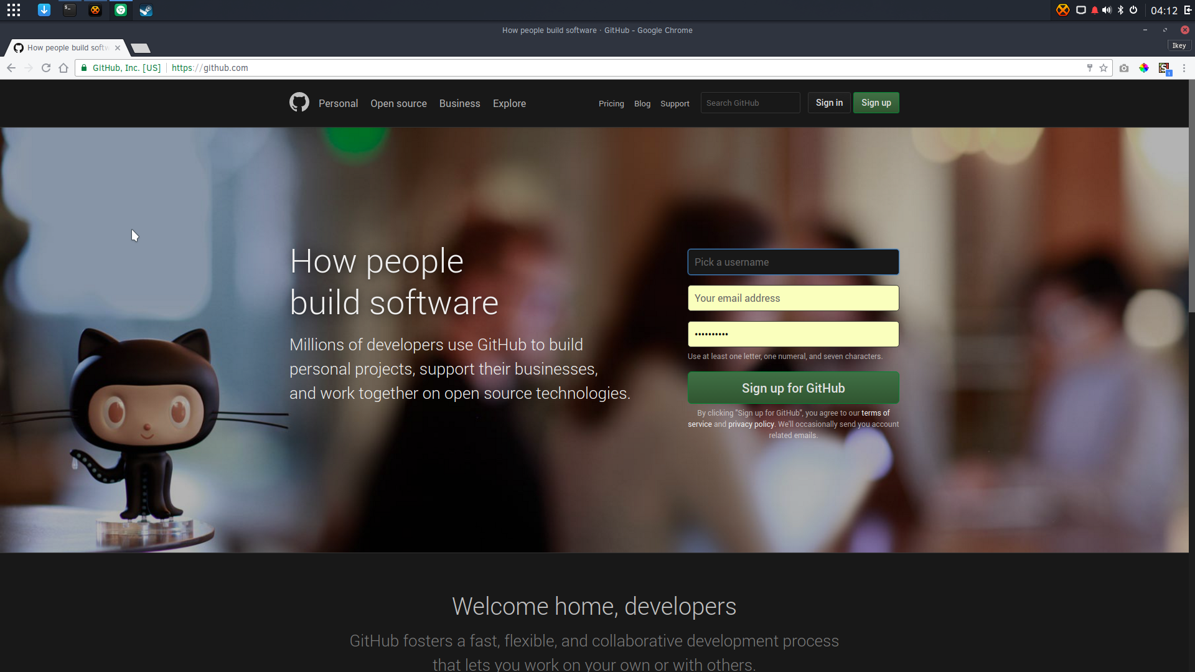Open the privacy policy link
This screenshot has width=1195, height=672.
pyautogui.click(x=751, y=424)
